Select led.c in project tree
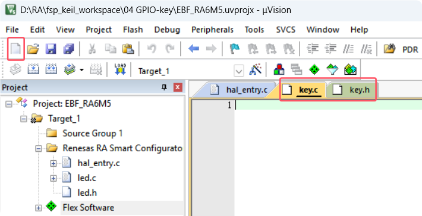 coord(87,178)
